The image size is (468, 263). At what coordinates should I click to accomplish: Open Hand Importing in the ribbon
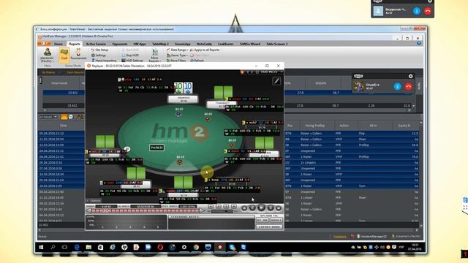pyautogui.click(x=104, y=60)
